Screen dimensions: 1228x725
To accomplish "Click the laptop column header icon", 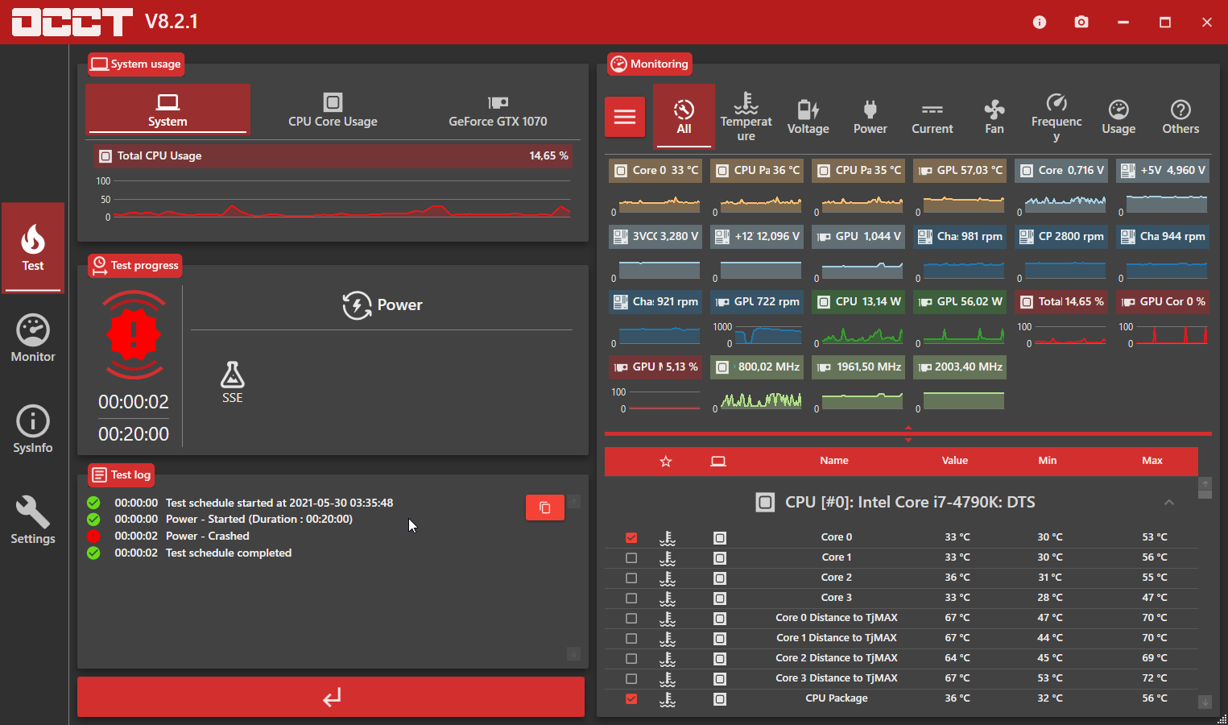I will pos(718,462).
